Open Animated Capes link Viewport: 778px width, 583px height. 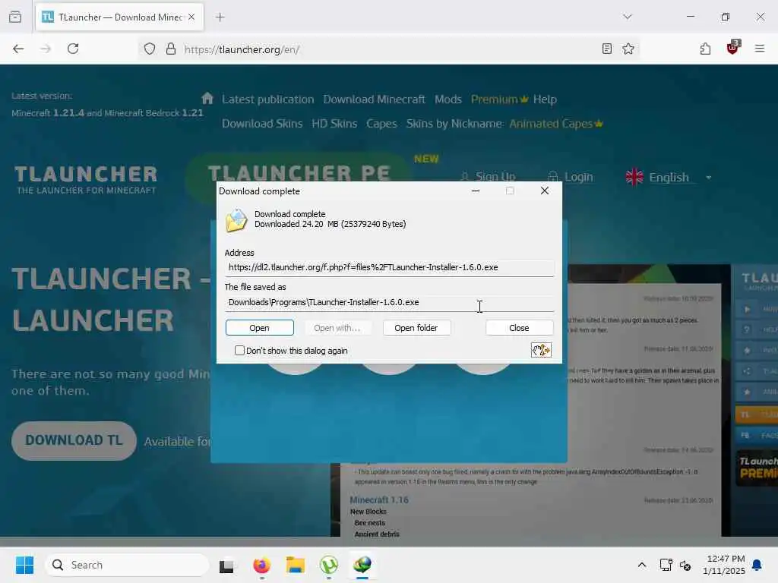tap(555, 124)
